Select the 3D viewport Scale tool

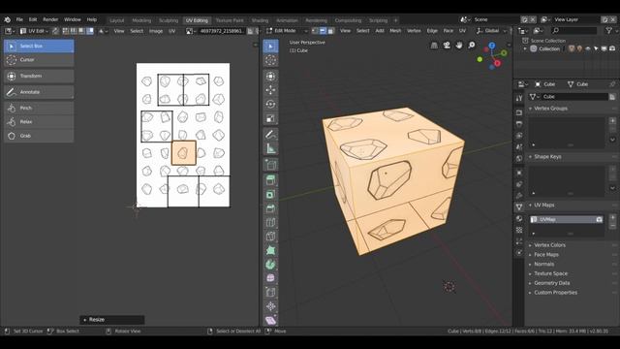(x=270, y=118)
